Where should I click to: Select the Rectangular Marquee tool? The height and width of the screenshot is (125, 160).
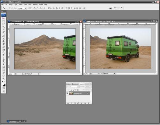(x=4, y=21)
